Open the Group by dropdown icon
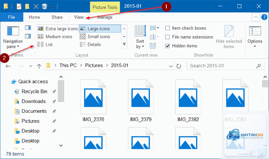 (x=154, y=28)
